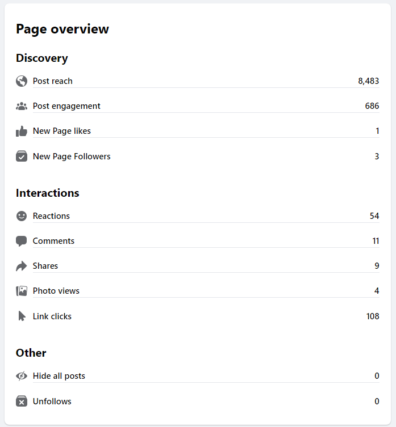This screenshot has height=427, width=396.
Task: Click the Page overview heading
Action: coord(62,29)
